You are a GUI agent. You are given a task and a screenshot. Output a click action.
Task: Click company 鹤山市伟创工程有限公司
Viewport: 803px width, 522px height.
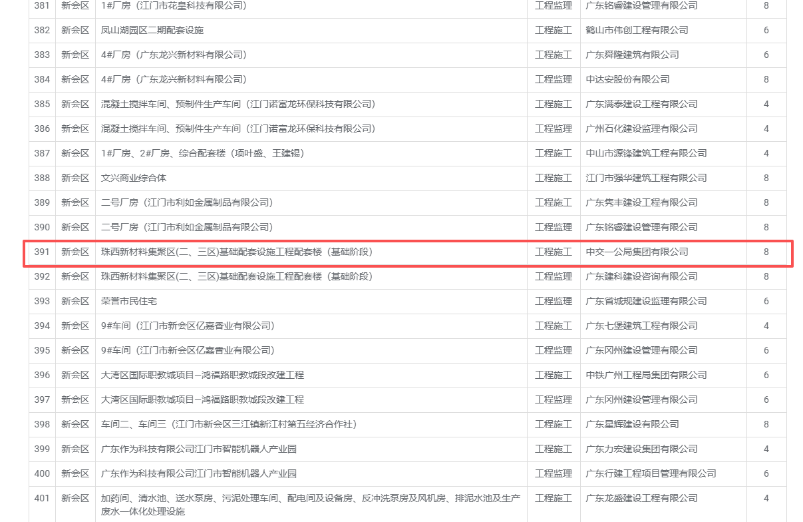coord(637,30)
